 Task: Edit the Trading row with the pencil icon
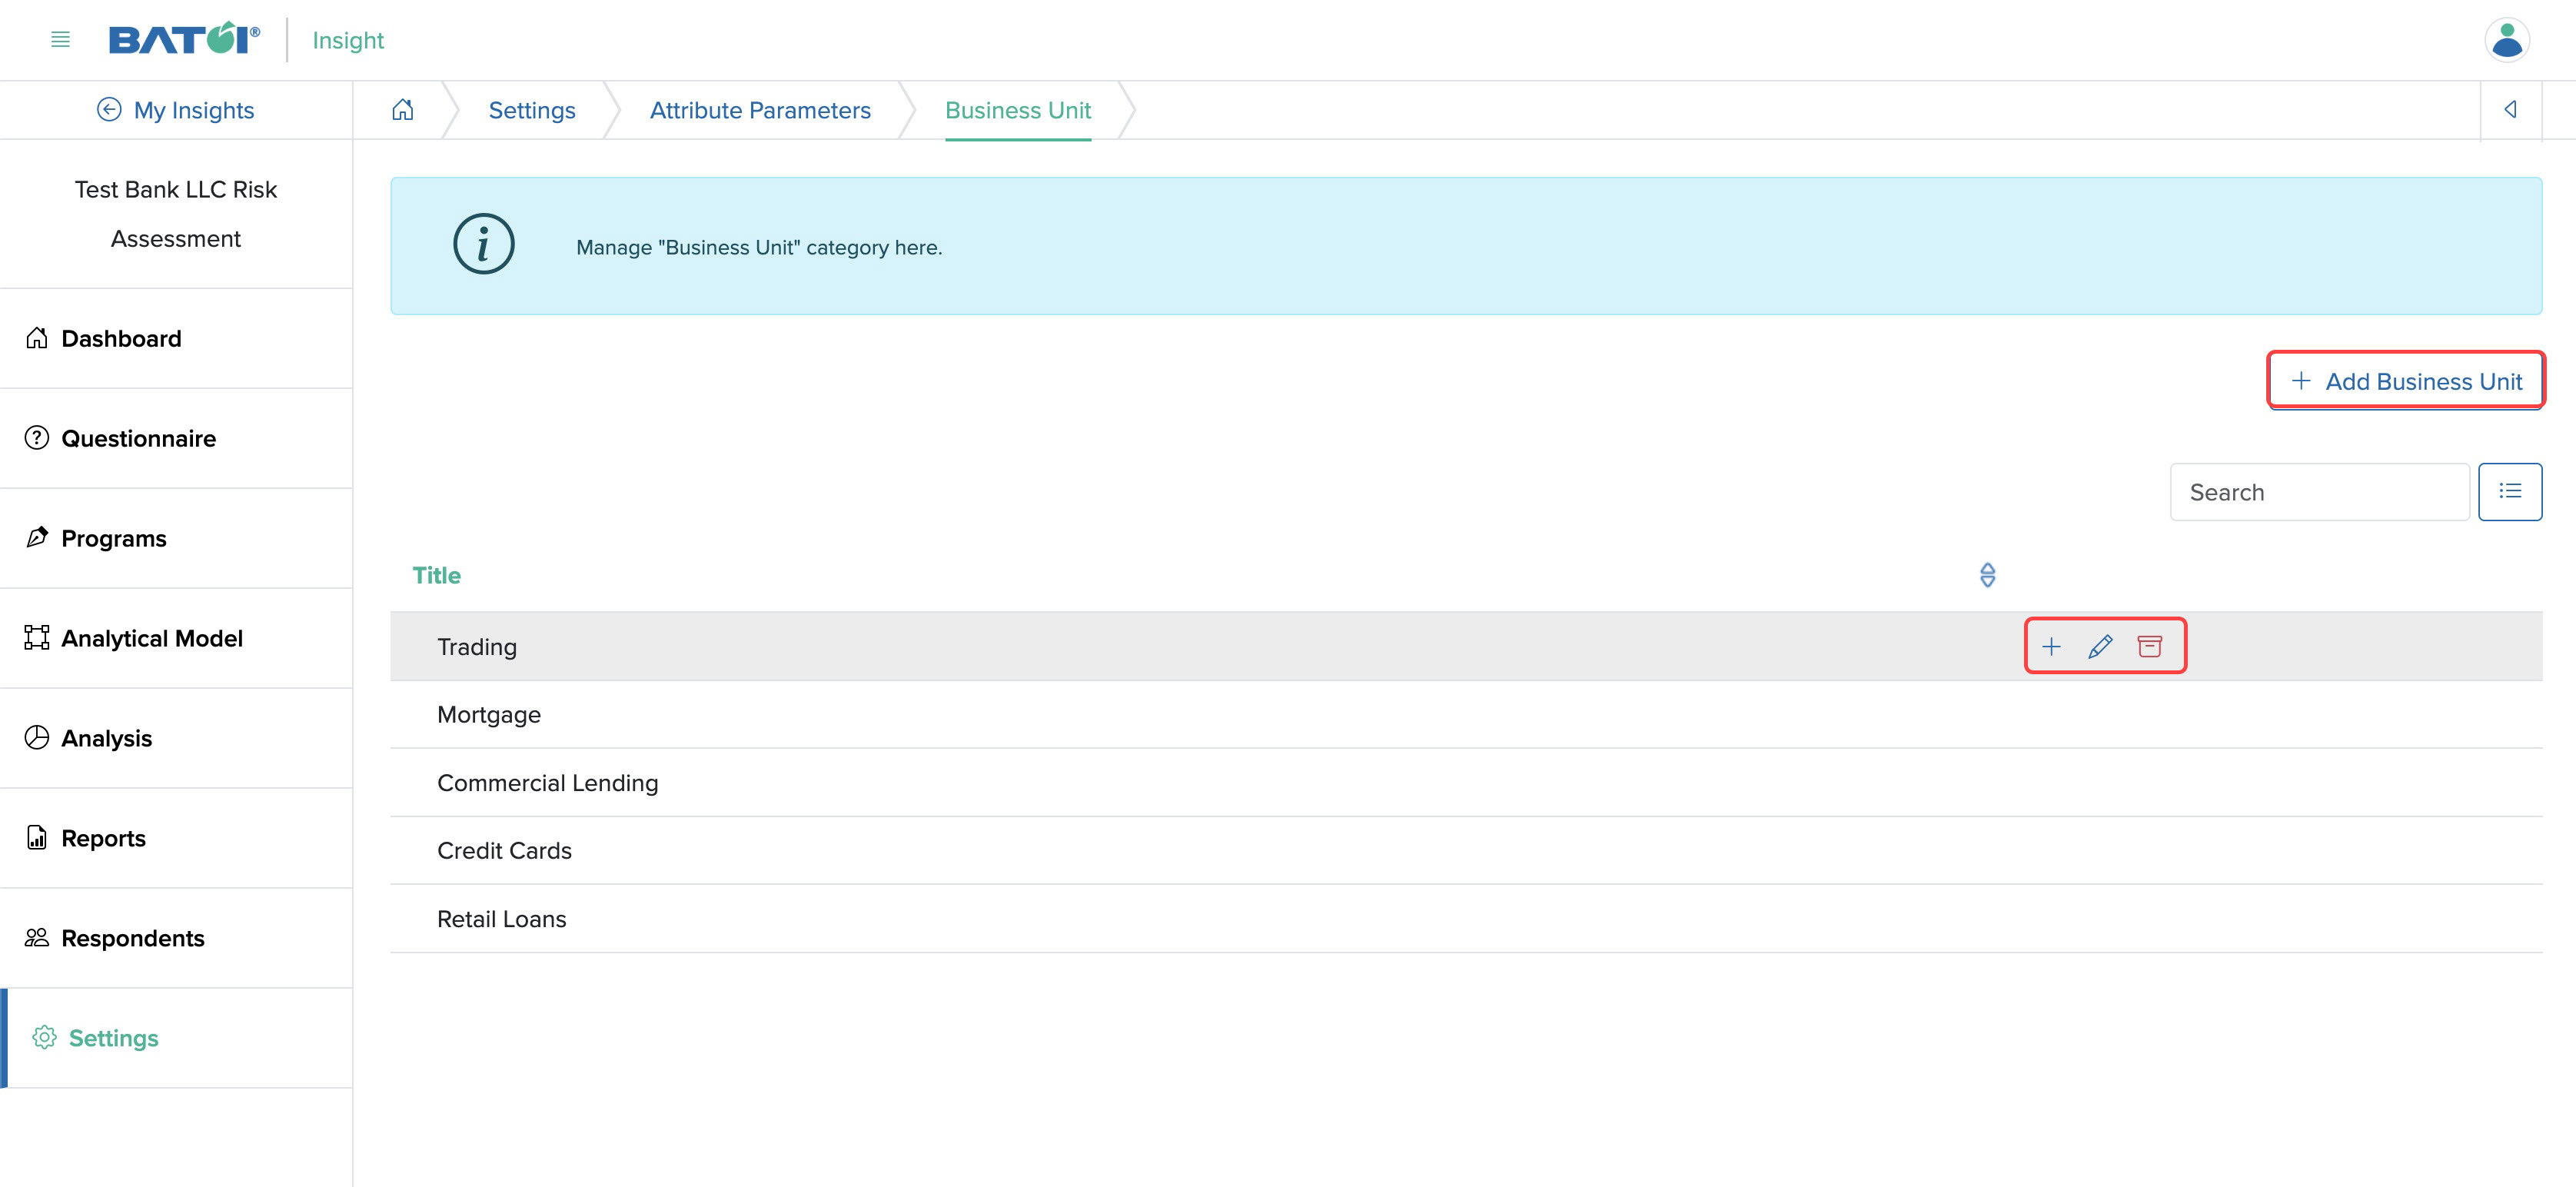click(2100, 646)
